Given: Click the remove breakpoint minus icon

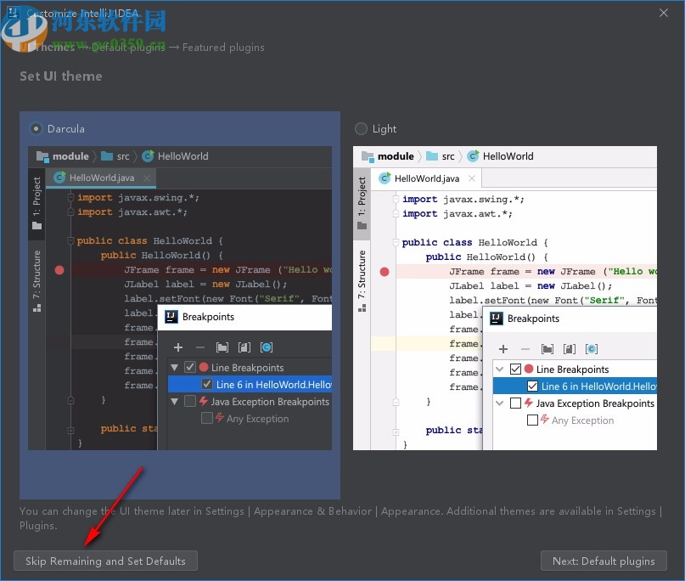Looking at the screenshot, I should pos(199,347).
